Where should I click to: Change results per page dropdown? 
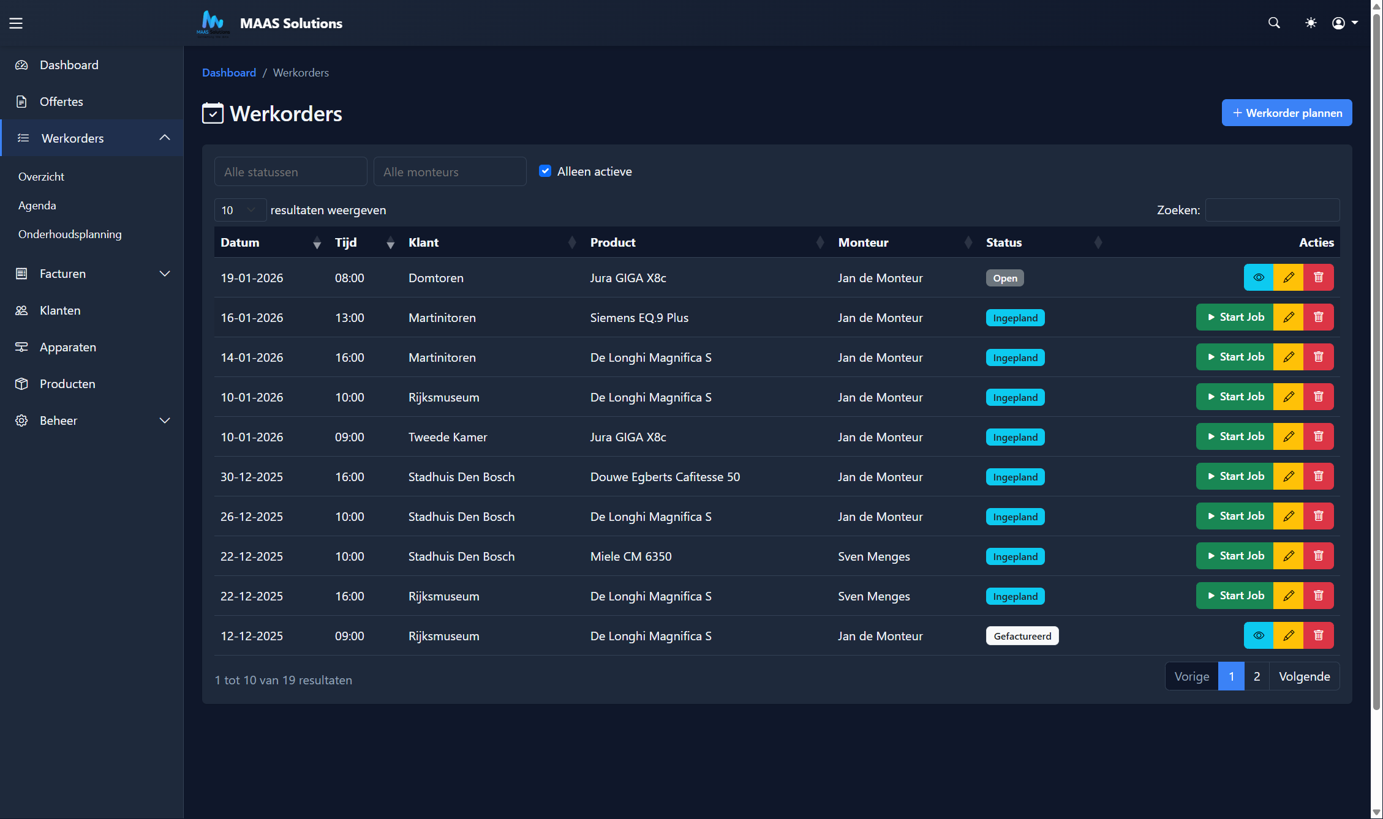tap(239, 211)
